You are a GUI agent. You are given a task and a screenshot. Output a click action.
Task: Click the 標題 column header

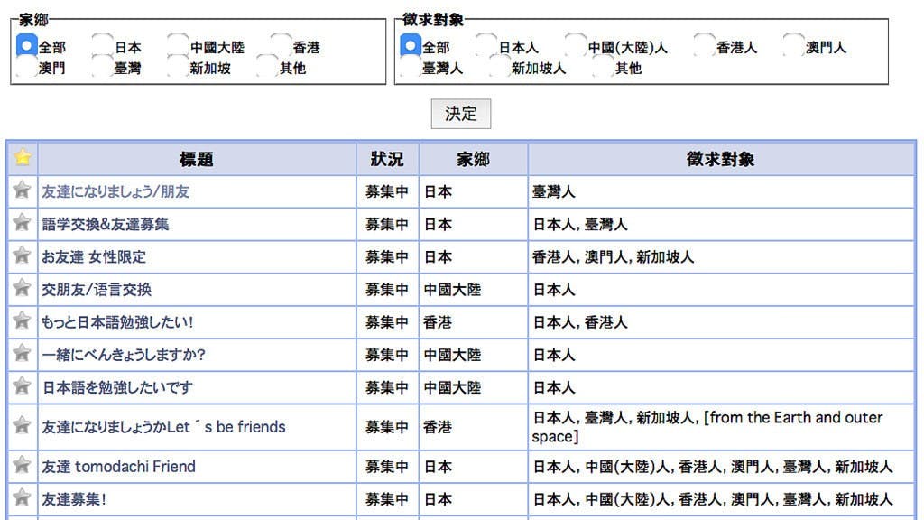[x=197, y=159]
